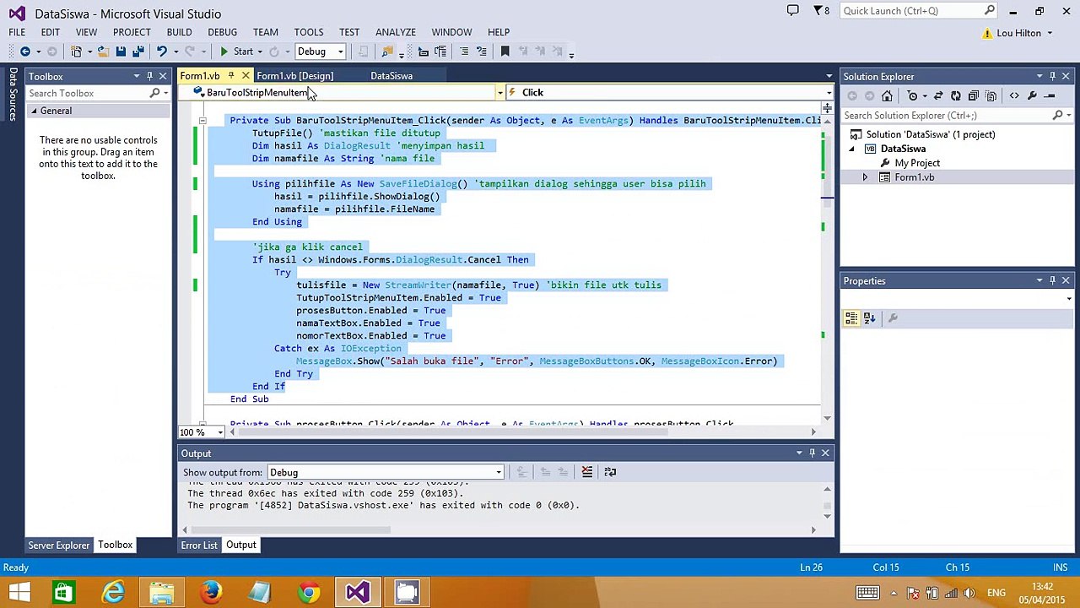Screen dimensions: 1080x608
Task: Open the ANALYZE menu
Action: pos(396,32)
